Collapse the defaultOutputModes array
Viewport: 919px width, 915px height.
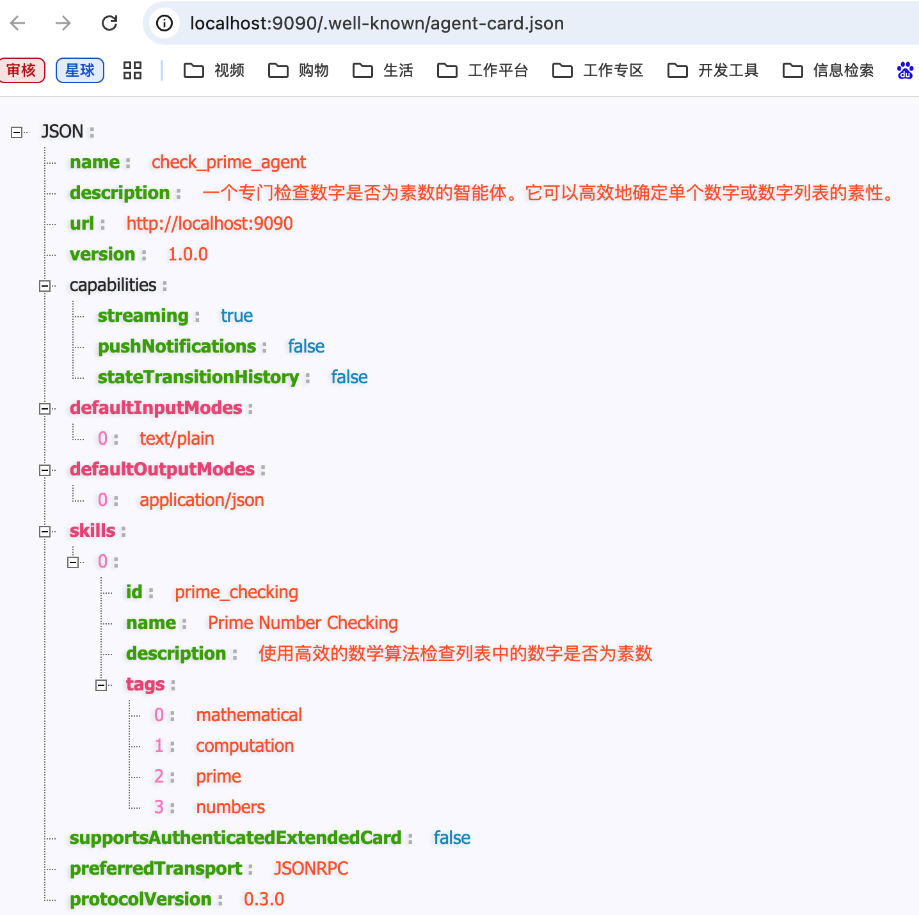click(45, 470)
